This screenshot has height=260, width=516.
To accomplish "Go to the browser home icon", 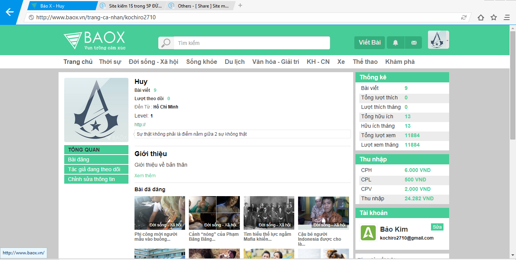I will tap(480, 17).
